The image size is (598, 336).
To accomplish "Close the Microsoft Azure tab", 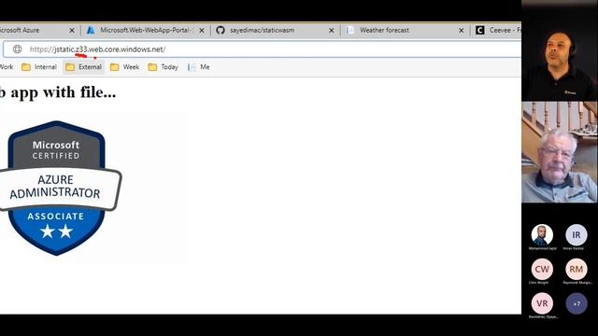I will click(72, 30).
